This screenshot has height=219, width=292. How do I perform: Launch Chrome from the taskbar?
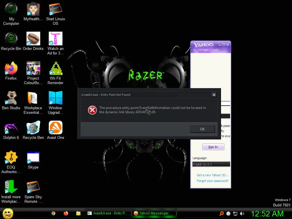tap(53, 213)
